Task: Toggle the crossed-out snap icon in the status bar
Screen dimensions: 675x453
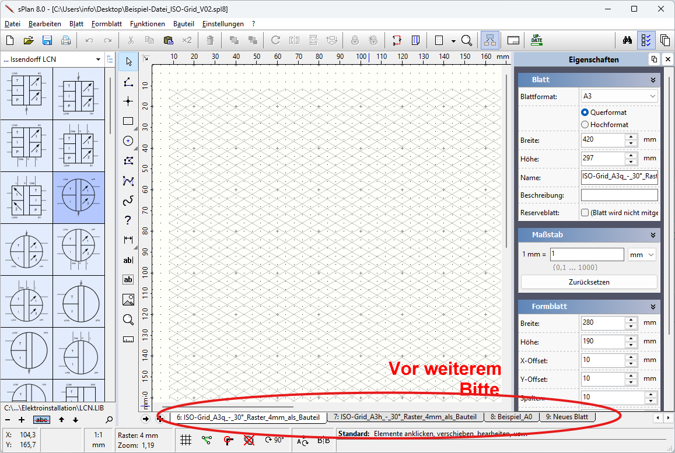Action: [249, 440]
